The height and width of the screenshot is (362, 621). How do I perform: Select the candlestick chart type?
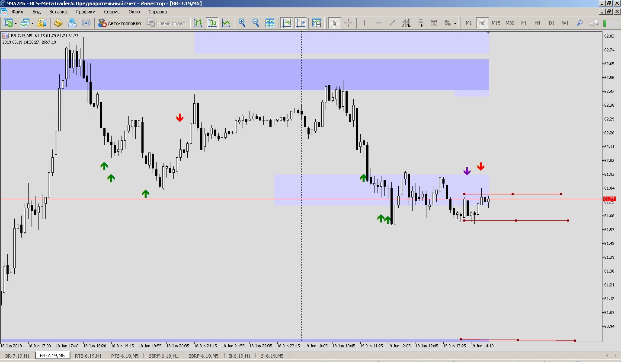point(212,23)
